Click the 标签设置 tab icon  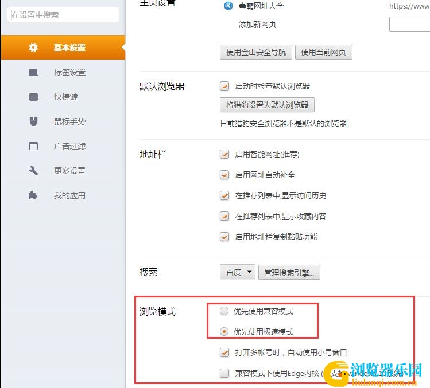pos(33,72)
